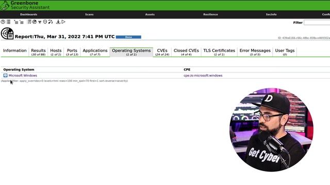The width and height of the screenshot is (330, 185).
Task: Open the corresponding vulnerabilities icon
Action: [40, 22]
